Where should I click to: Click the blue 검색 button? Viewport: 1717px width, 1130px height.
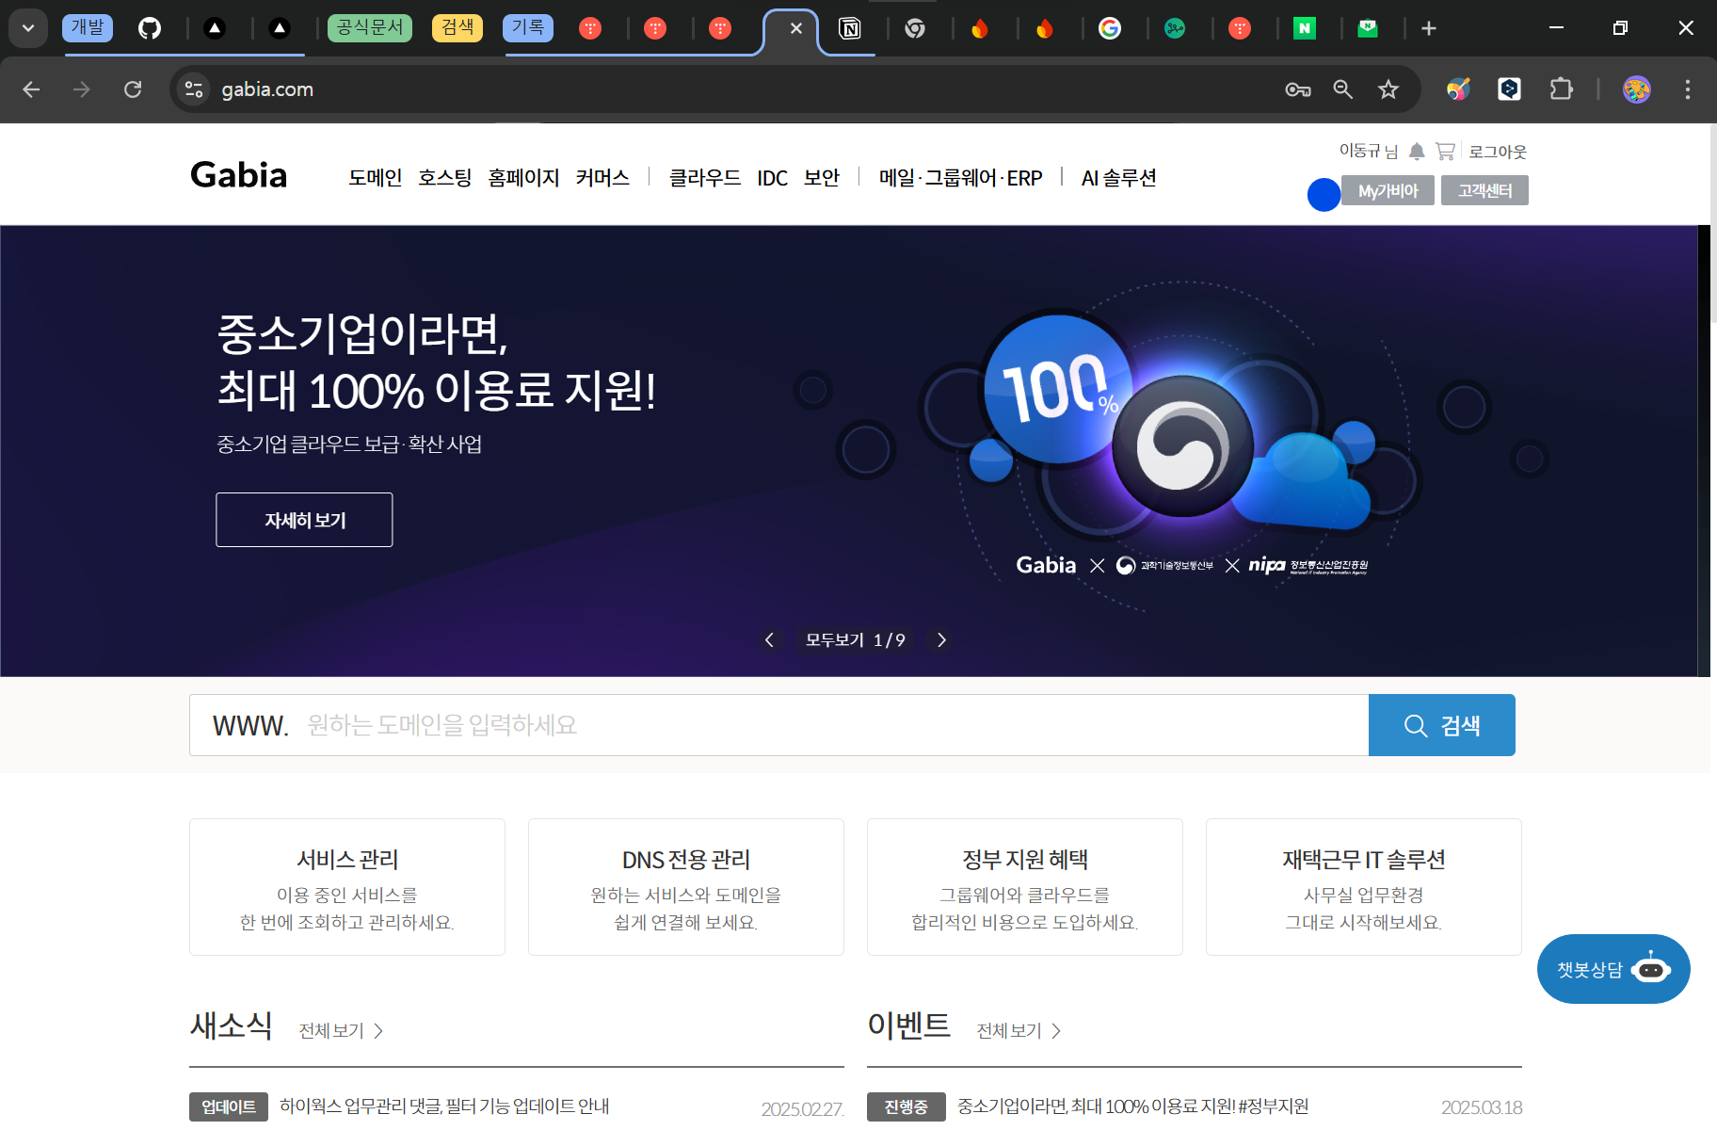[1442, 725]
